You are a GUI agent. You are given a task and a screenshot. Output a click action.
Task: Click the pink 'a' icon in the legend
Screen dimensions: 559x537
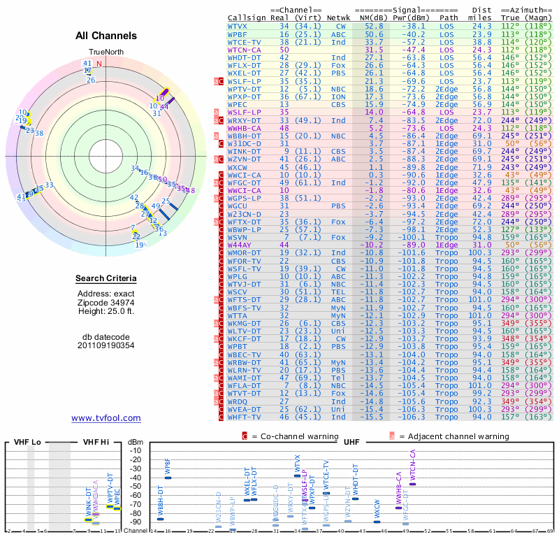coord(392,436)
